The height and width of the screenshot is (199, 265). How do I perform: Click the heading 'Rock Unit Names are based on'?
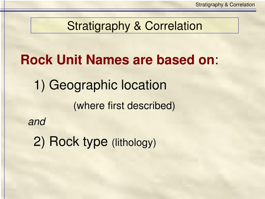coord(118,60)
